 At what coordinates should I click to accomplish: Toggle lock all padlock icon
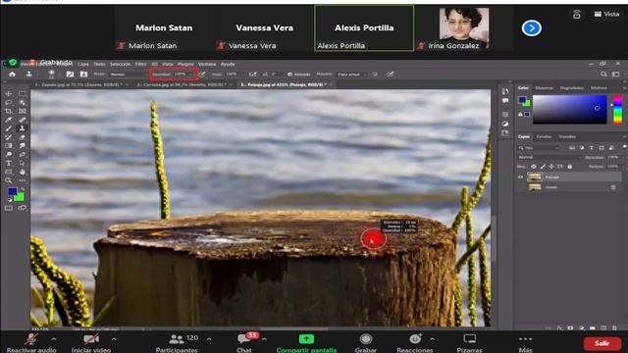[569, 166]
